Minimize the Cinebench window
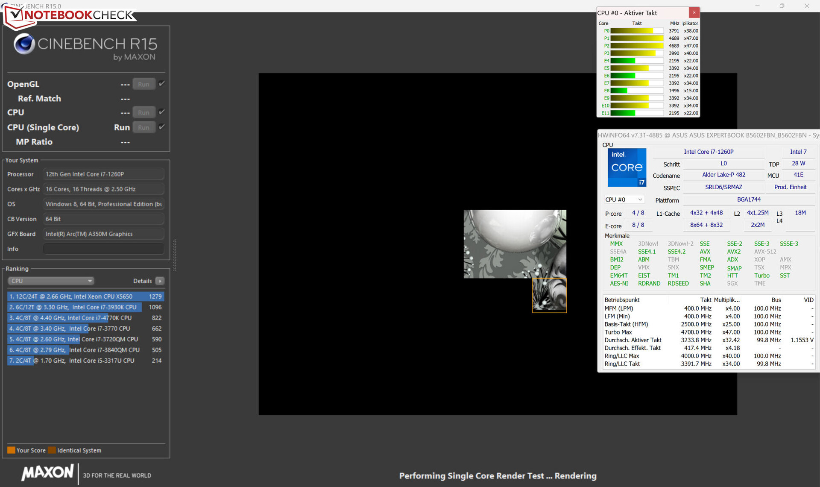Viewport: 820px width, 487px height. [757, 6]
